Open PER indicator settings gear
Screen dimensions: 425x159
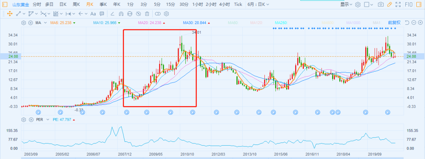tap(24, 119)
